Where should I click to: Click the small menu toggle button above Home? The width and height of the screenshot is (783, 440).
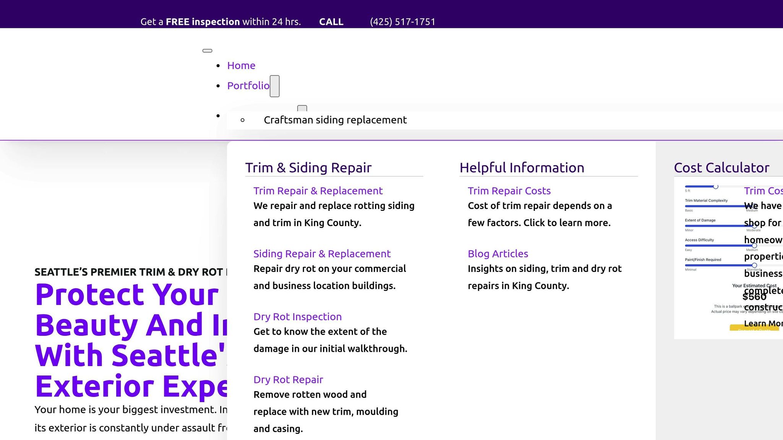[207, 51]
